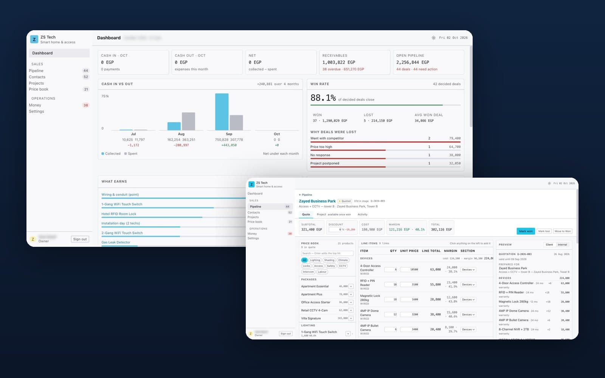The width and height of the screenshot is (605, 378).
Task: Open Price book in the Dashboard window sidebar
Action: 59,90
